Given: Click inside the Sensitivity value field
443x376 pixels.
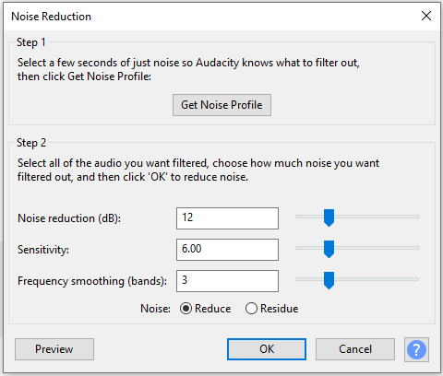Looking at the screenshot, I should [227, 250].
